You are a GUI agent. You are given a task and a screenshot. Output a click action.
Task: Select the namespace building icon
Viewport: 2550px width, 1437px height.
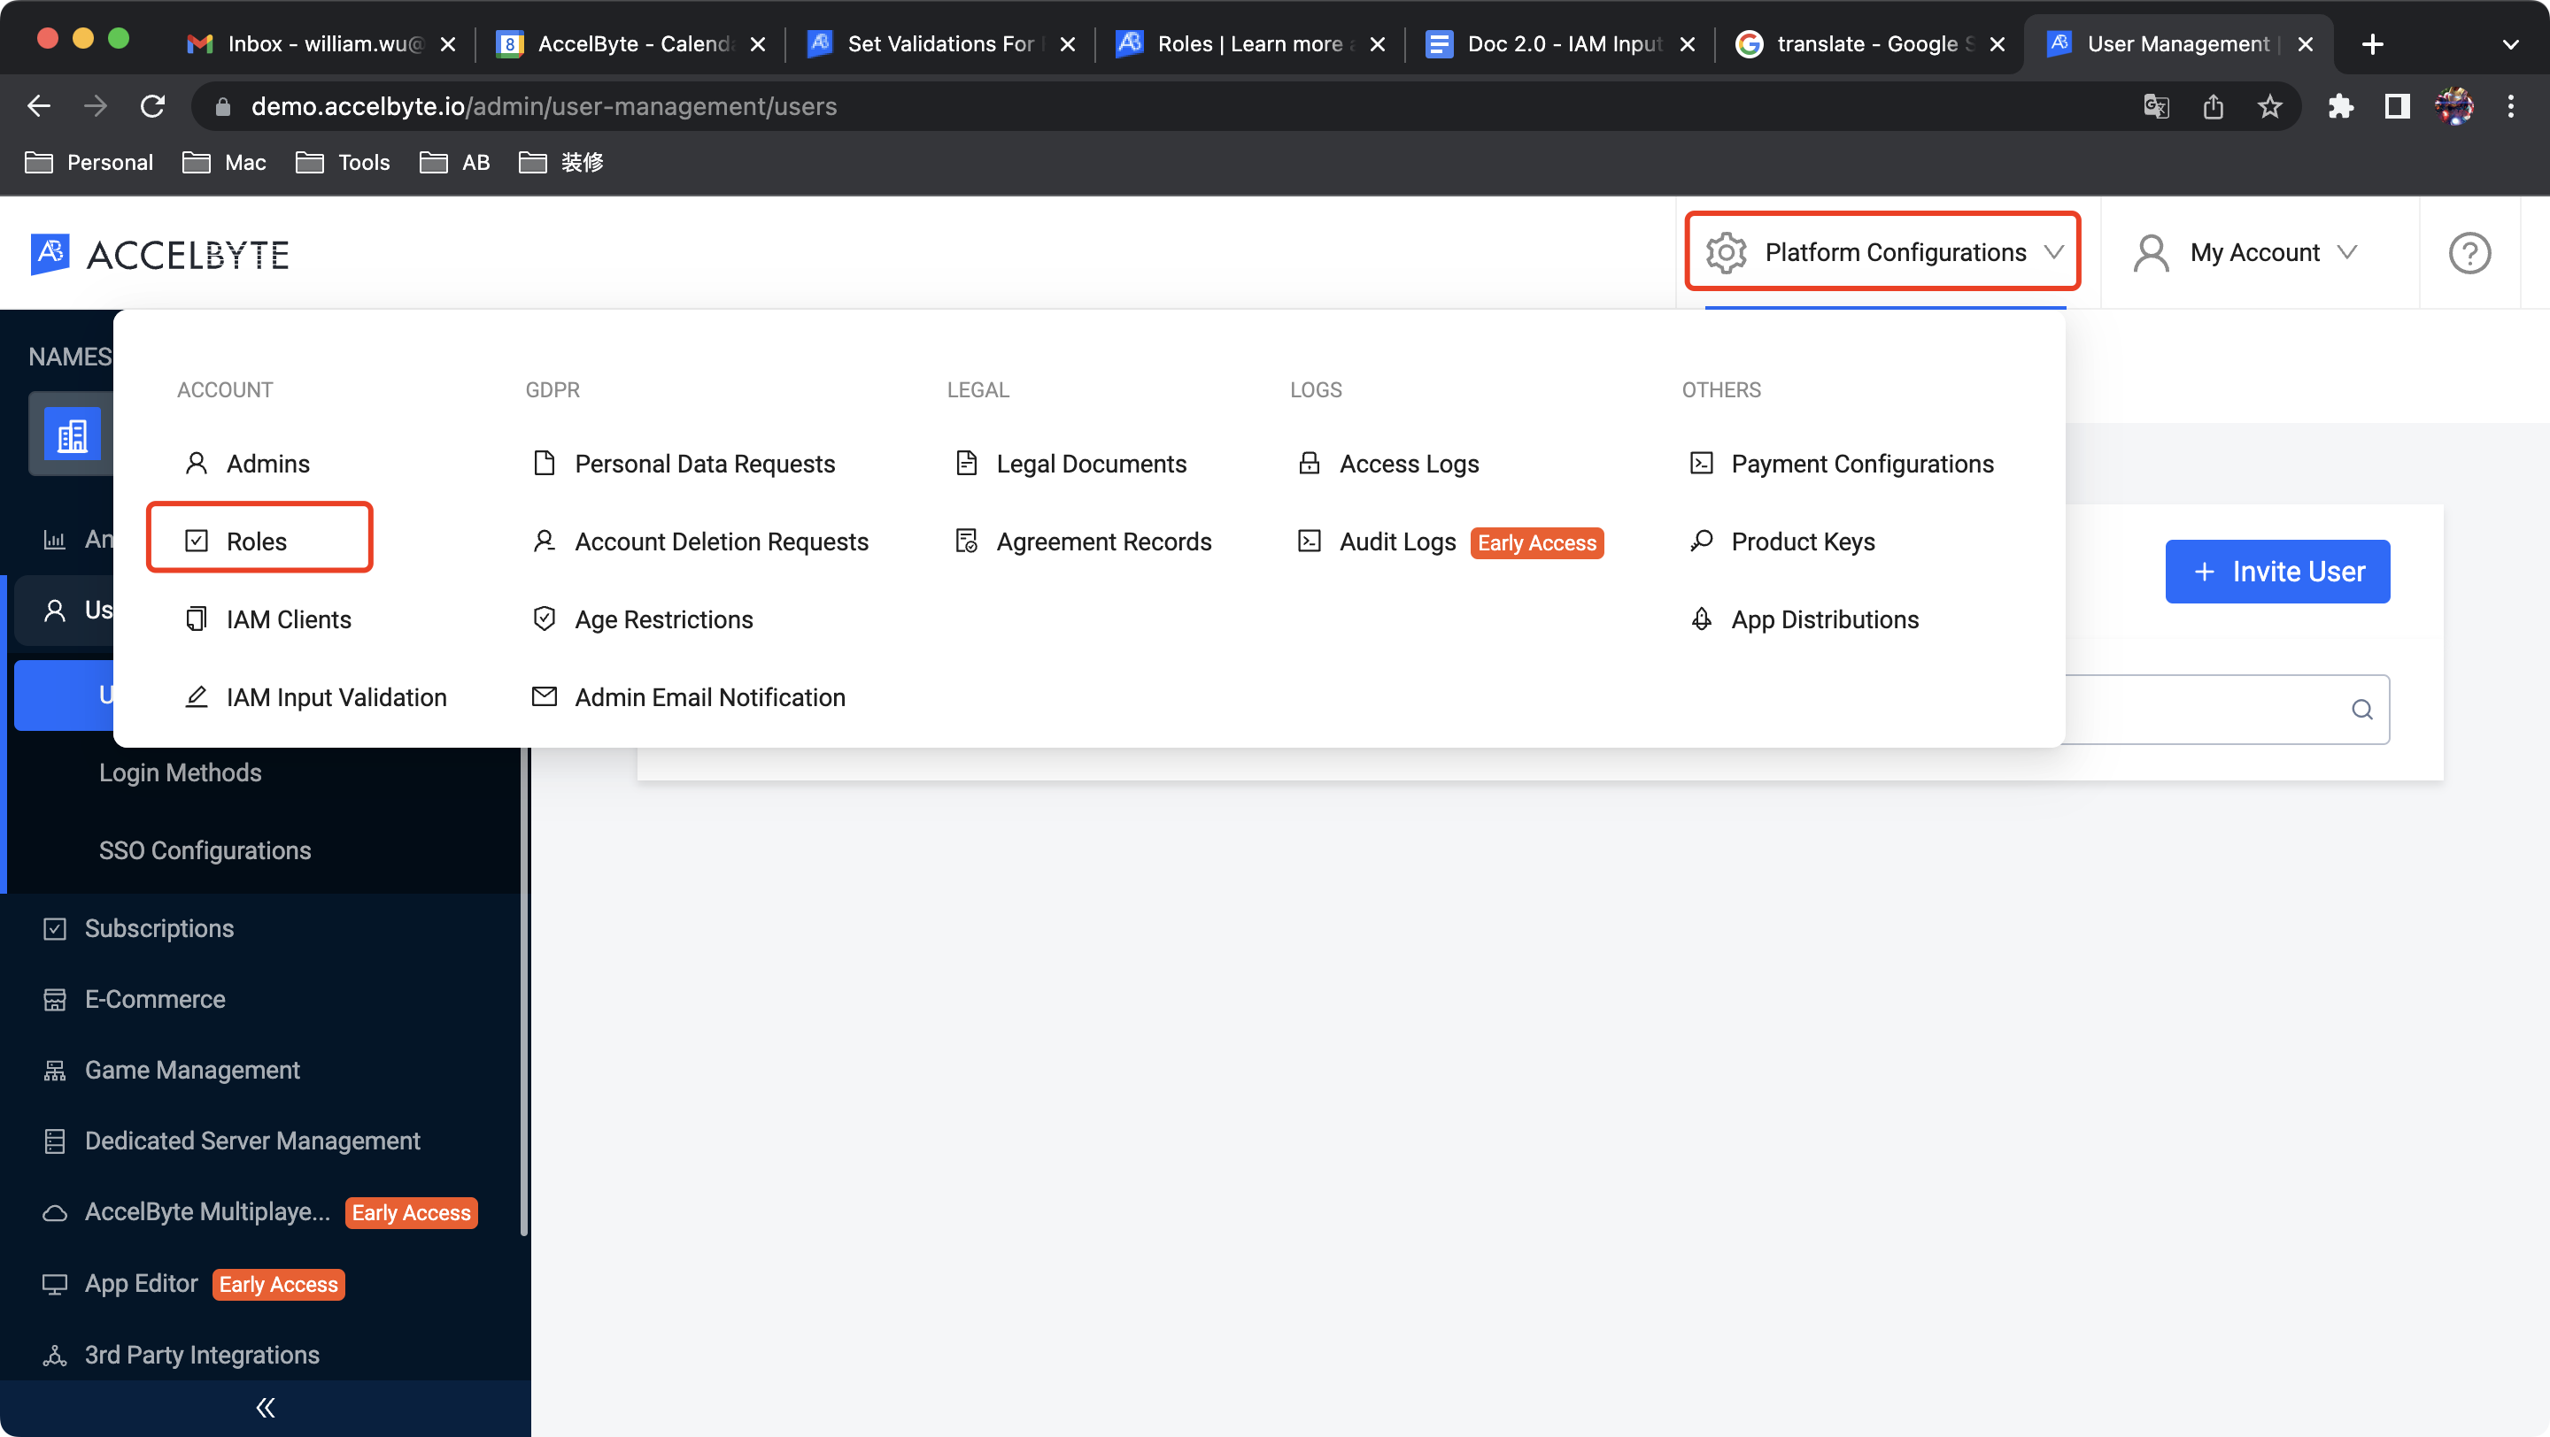coord(73,434)
